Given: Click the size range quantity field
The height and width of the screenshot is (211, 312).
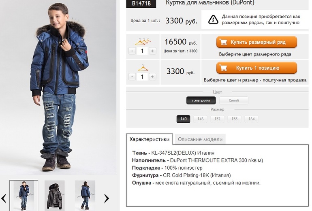Looking at the screenshot, I should [142, 51].
